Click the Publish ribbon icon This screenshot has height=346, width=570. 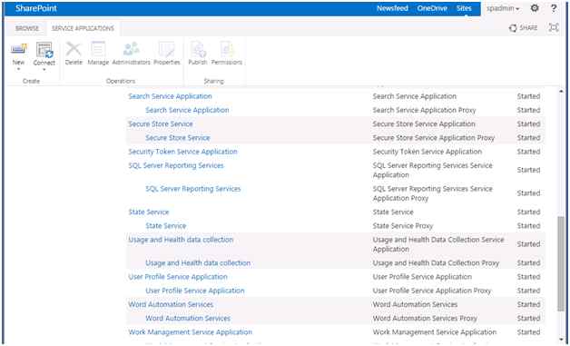pos(198,49)
